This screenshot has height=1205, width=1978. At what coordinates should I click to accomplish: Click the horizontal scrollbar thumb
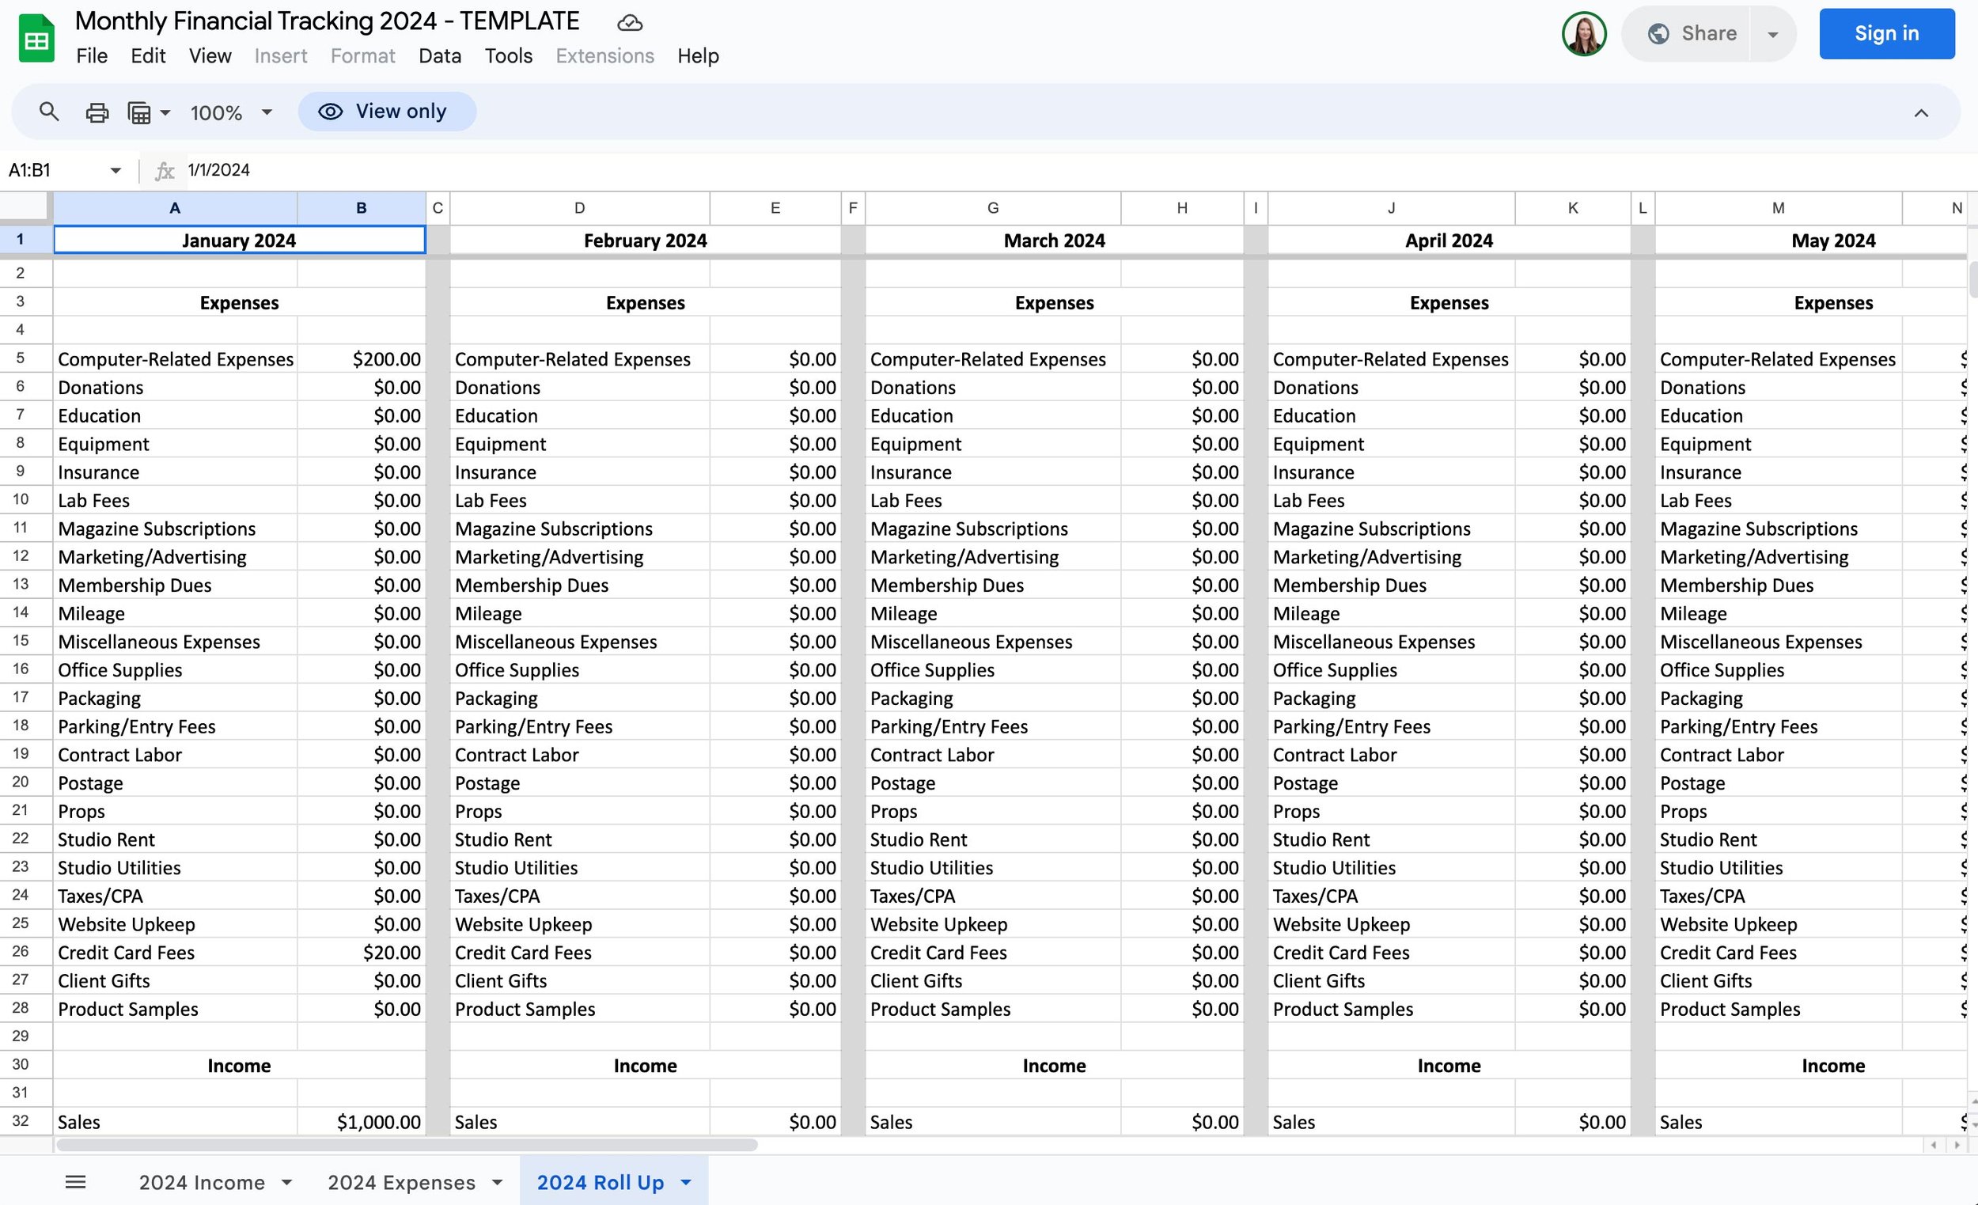[x=405, y=1144]
